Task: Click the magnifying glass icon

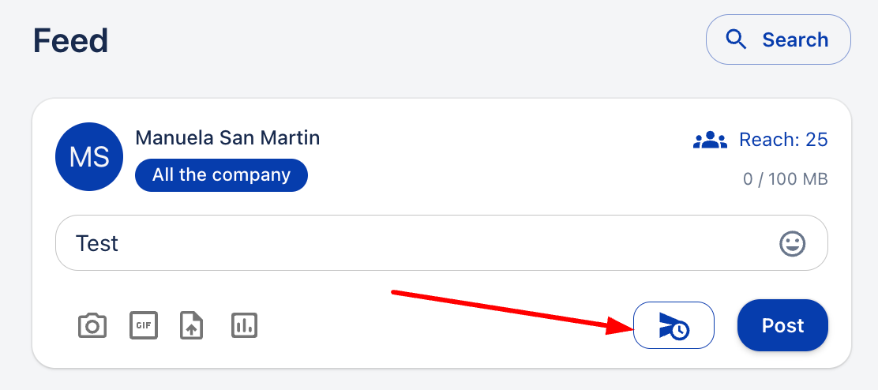Action: point(736,39)
